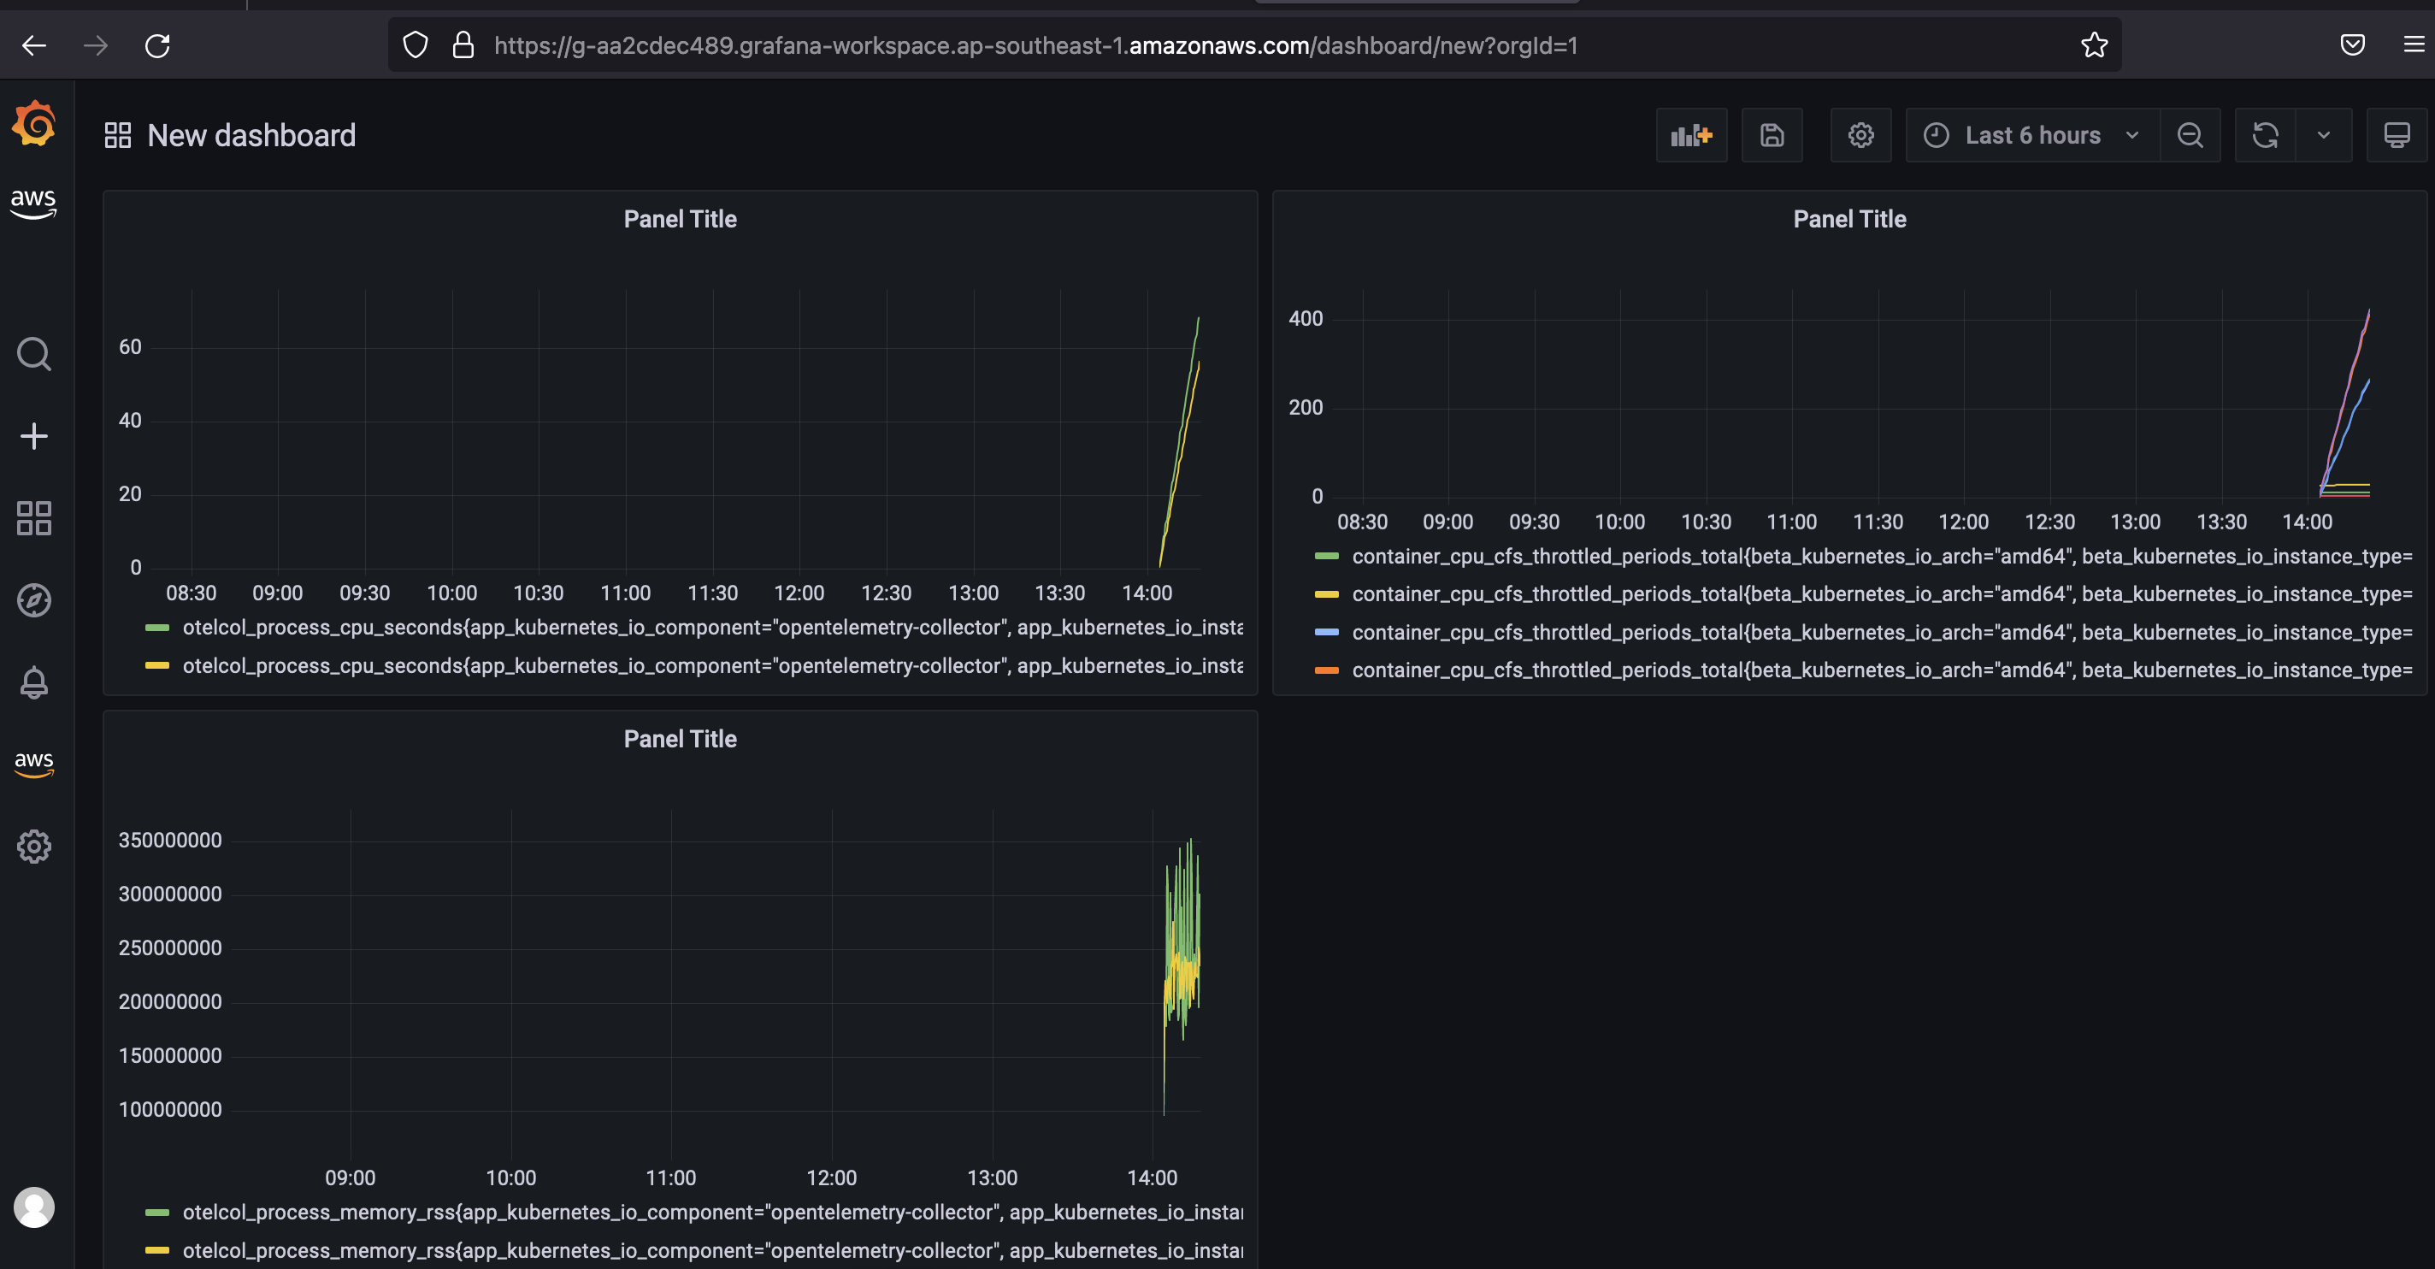This screenshot has width=2435, height=1269.
Task: Expand the refresh interval dropdown arrow
Action: pyautogui.click(x=2324, y=135)
